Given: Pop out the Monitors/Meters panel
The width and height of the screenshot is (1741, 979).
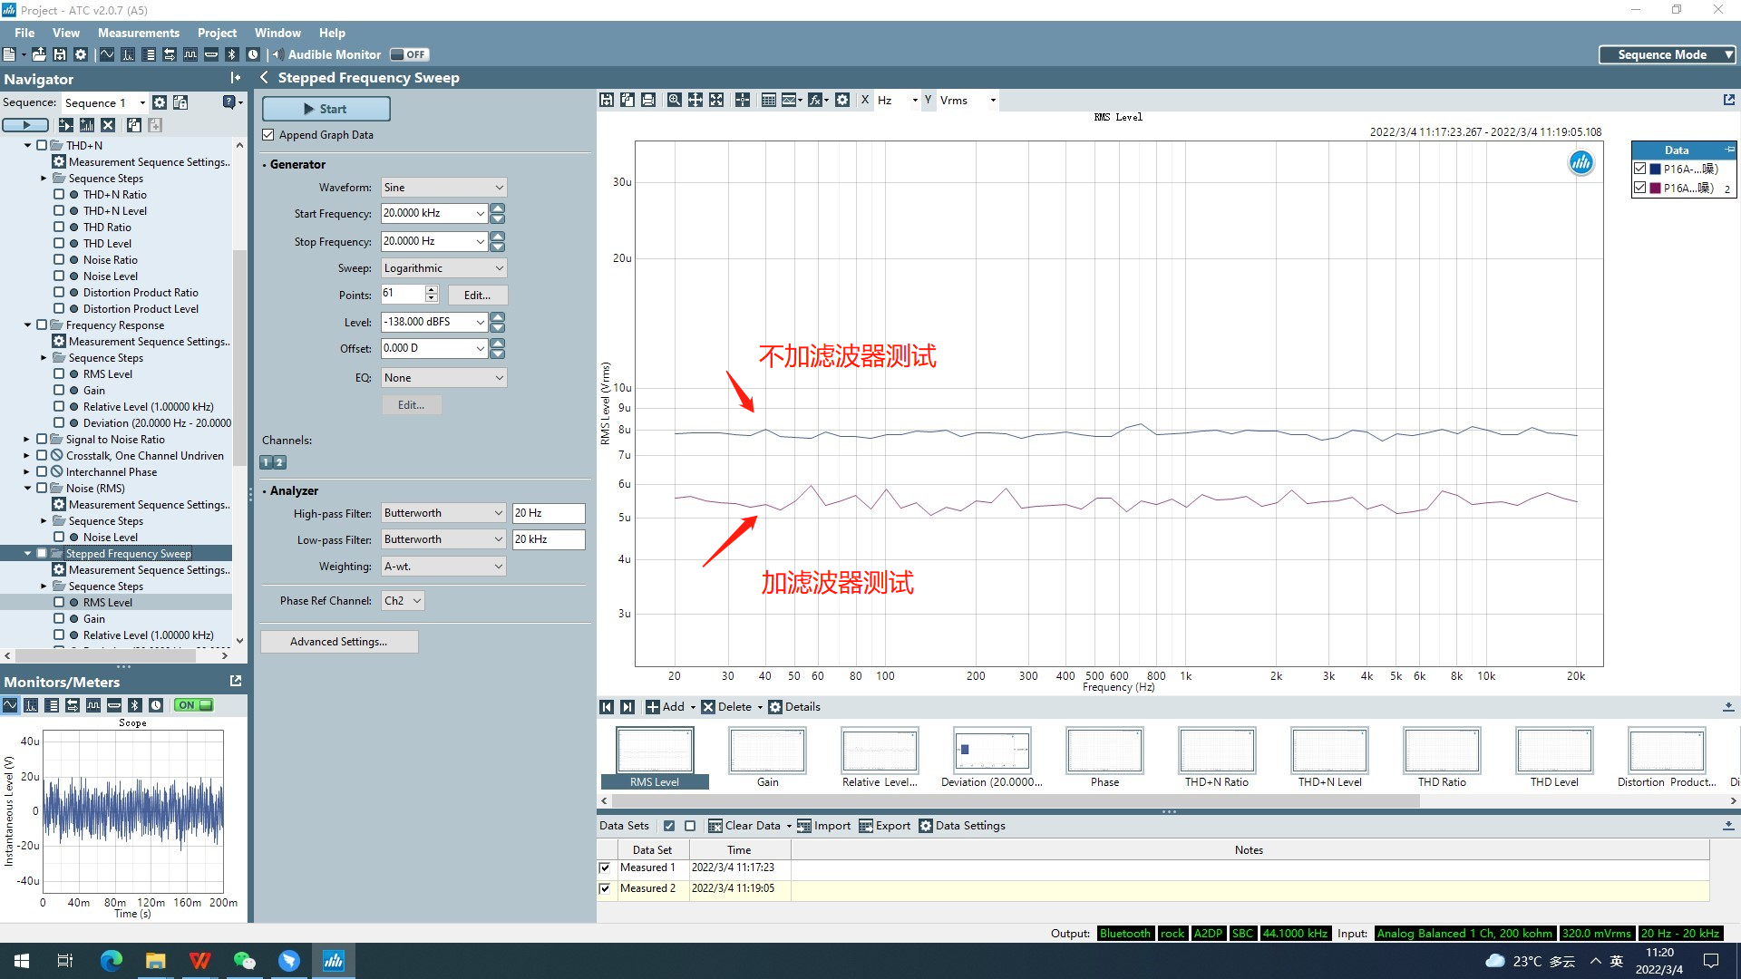Looking at the screenshot, I should coord(236,681).
